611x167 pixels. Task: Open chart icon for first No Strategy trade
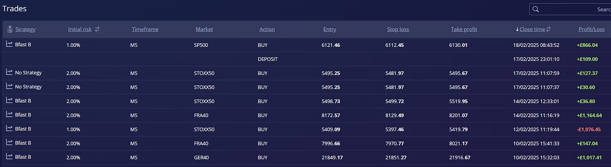click(x=9, y=72)
